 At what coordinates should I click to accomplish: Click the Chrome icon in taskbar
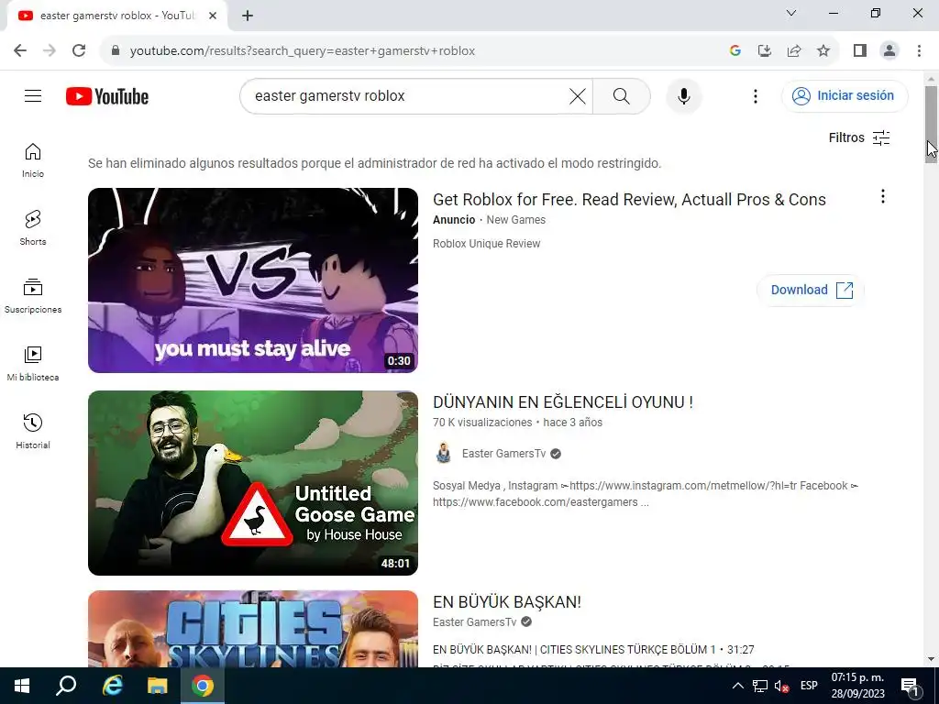click(203, 686)
